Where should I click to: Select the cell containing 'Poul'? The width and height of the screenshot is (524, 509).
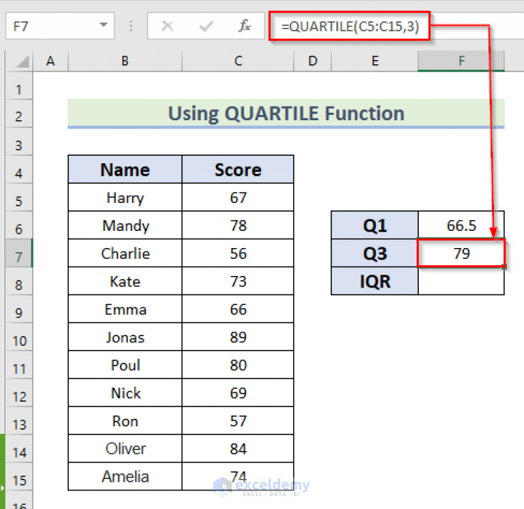(125, 365)
